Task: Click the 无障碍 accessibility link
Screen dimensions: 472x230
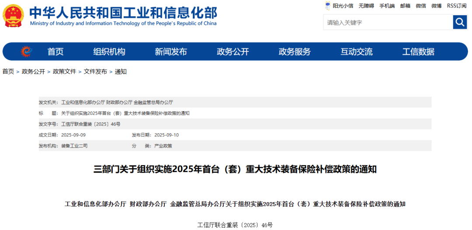Action: (366, 6)
